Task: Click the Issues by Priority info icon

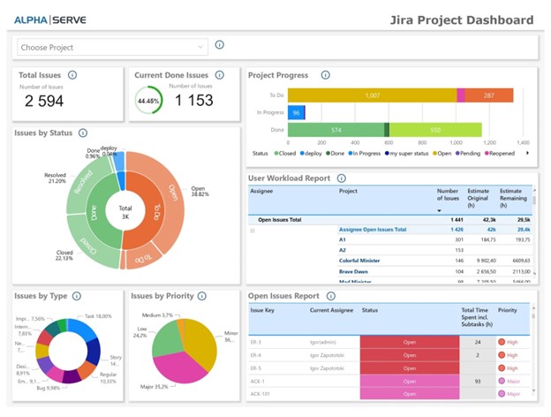Action: click(201, 296)
